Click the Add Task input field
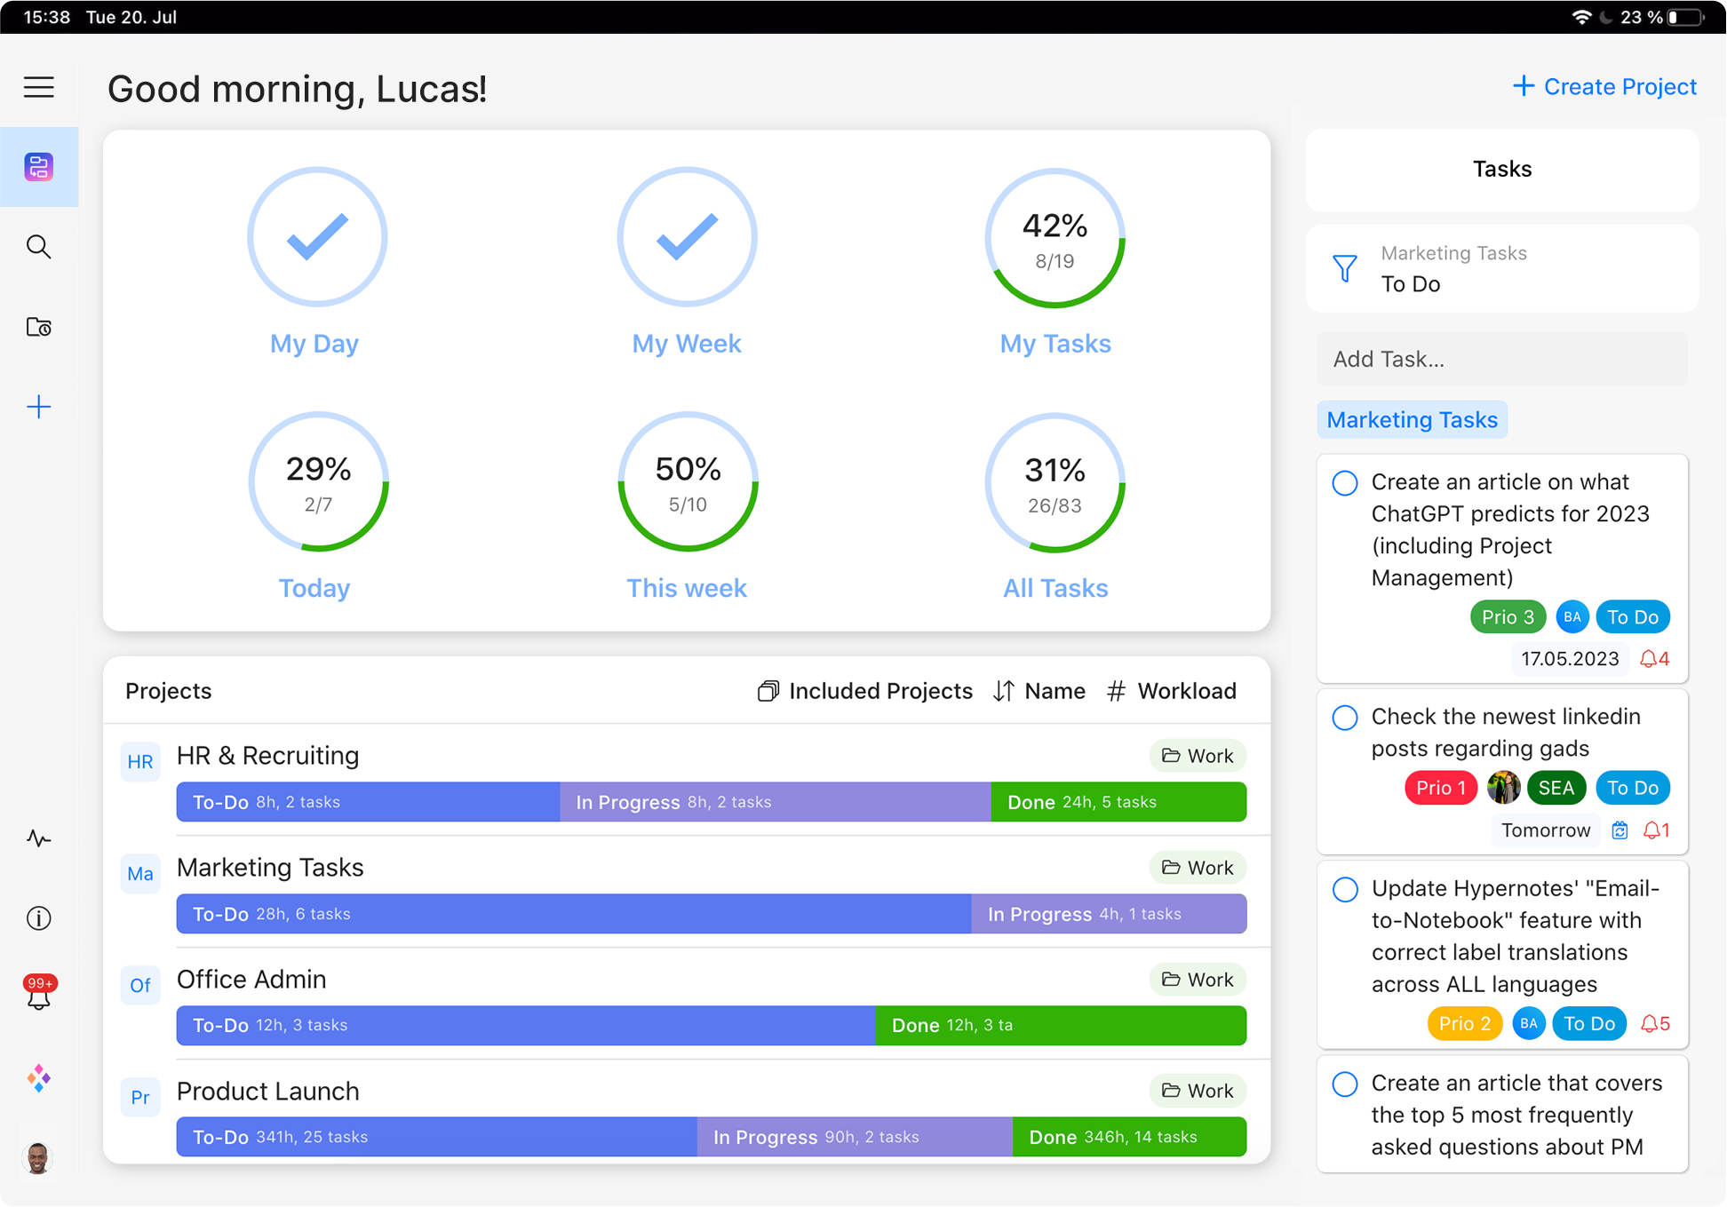Image resolution: width=1727 pixels, height=1207 pixels. coord(1501,359)
